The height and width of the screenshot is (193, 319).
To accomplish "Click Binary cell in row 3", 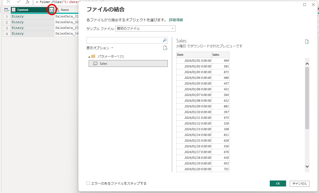I will (33, 28).
